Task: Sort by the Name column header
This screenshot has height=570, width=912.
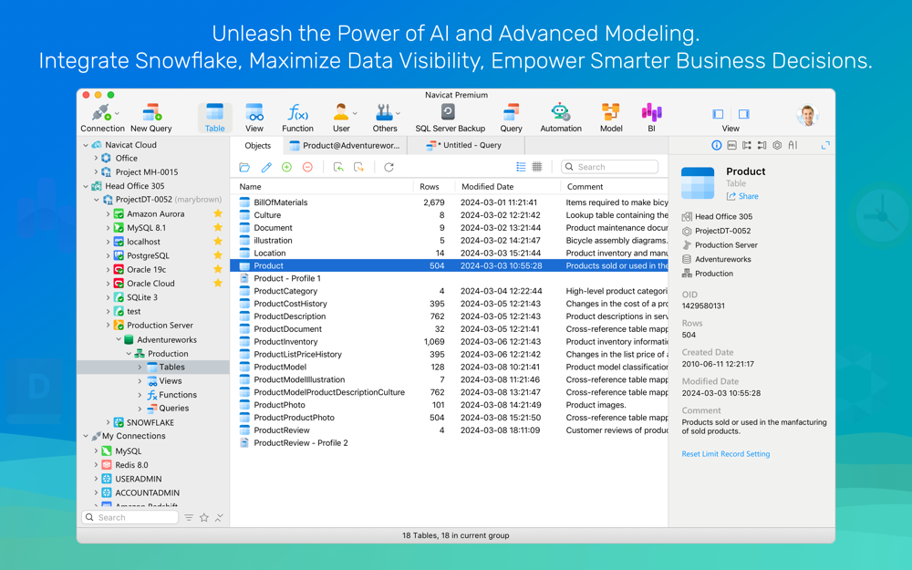Action: pyautogui.click(x=322, y=187)
